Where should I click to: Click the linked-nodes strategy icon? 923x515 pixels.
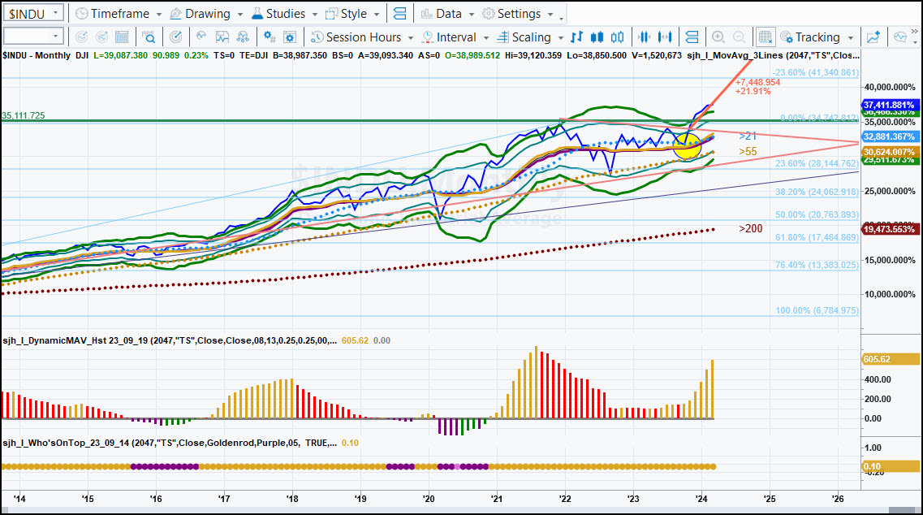(x=243, y=37)
